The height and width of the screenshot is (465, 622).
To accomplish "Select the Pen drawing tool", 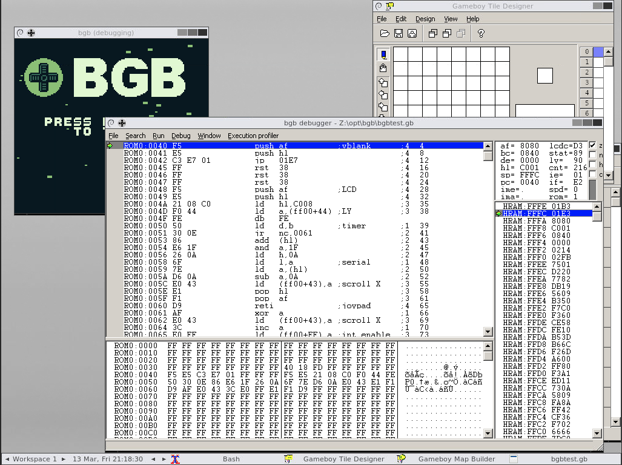I will tap(383, 54).
